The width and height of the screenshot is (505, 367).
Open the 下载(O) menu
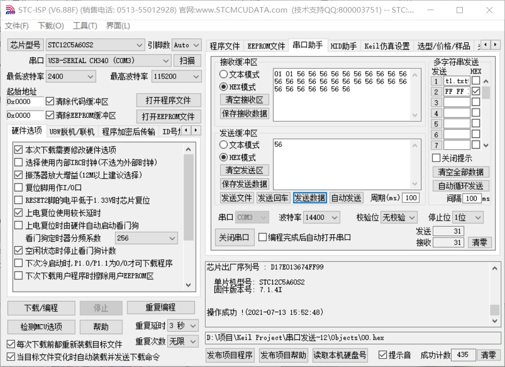51,26
